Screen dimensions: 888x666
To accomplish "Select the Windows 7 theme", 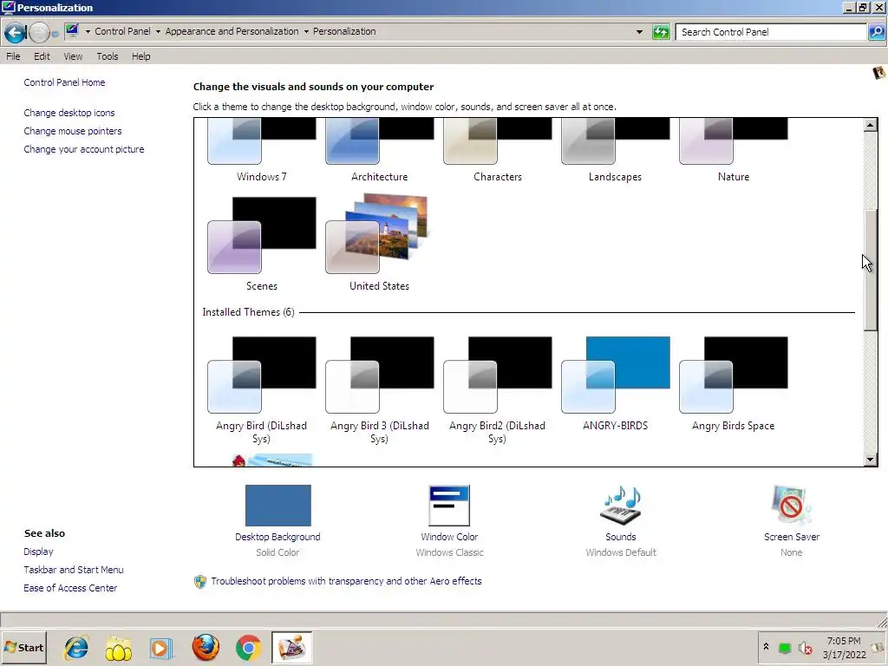I will coord(262,150).
